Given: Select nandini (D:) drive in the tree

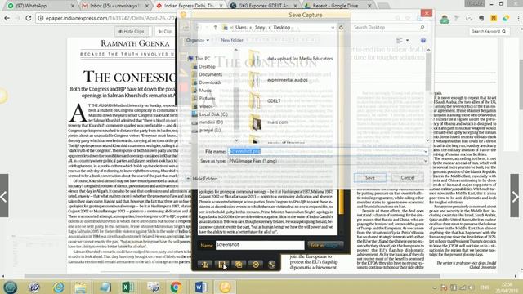Looking at the screenshot, I should 211,122.
